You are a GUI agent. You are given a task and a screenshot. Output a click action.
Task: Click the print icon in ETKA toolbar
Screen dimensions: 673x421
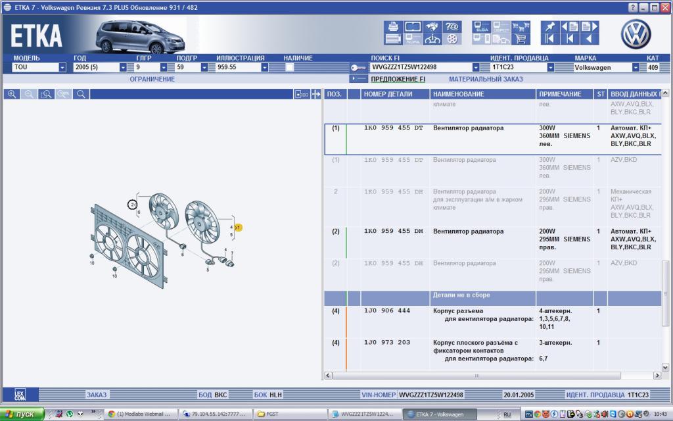click(393, 26)
